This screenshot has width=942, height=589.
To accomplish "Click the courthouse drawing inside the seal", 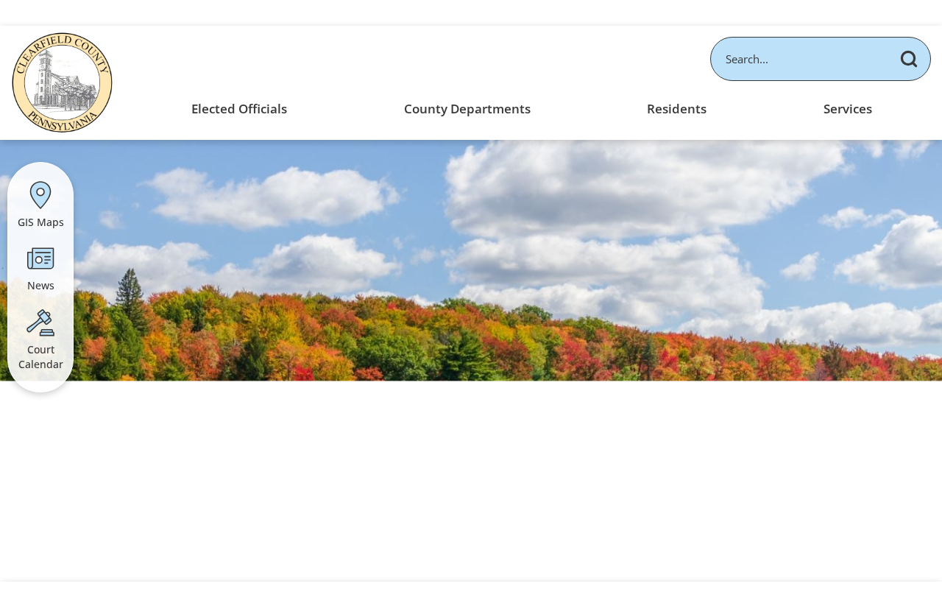I will tap(63, 81).
